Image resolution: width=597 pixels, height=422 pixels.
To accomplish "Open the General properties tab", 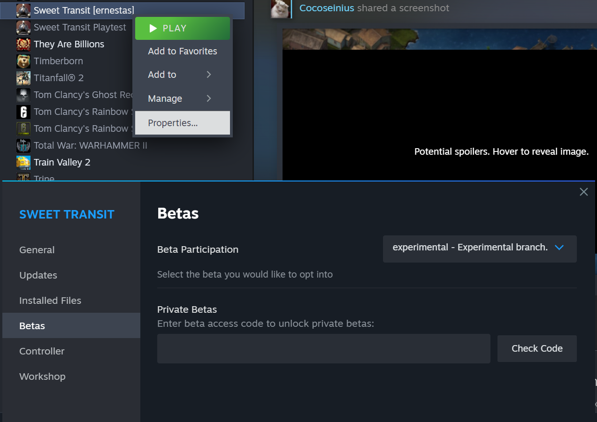I will pos(71,250).
